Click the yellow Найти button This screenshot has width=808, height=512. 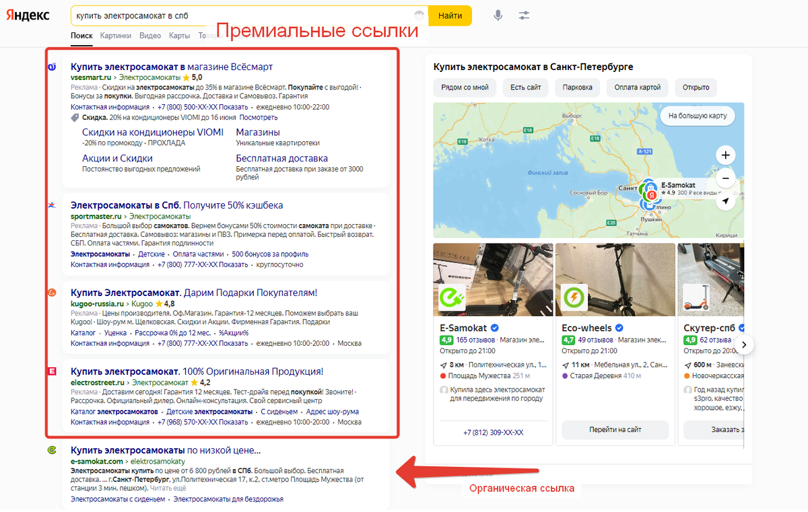pyautogui.click(x=450, y=15)
